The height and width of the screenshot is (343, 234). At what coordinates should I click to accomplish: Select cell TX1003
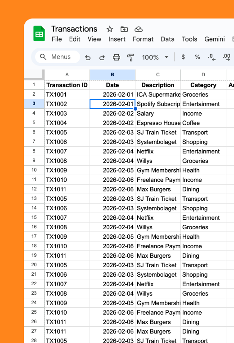(x=67, y=113)
